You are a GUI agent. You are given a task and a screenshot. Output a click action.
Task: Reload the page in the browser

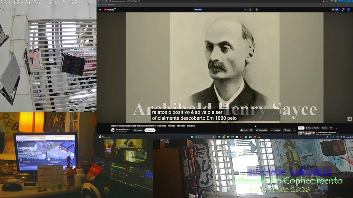[x=106, y=1]
